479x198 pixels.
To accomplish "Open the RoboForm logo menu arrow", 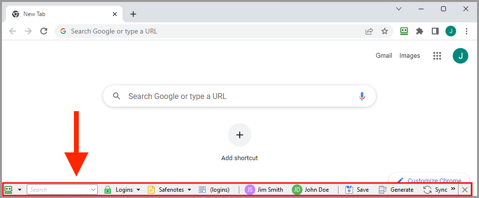I will [20, 190].
